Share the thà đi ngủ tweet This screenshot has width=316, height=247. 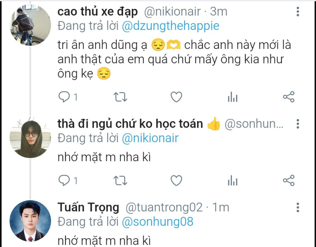pyautogui.click(x=289, y=181)
